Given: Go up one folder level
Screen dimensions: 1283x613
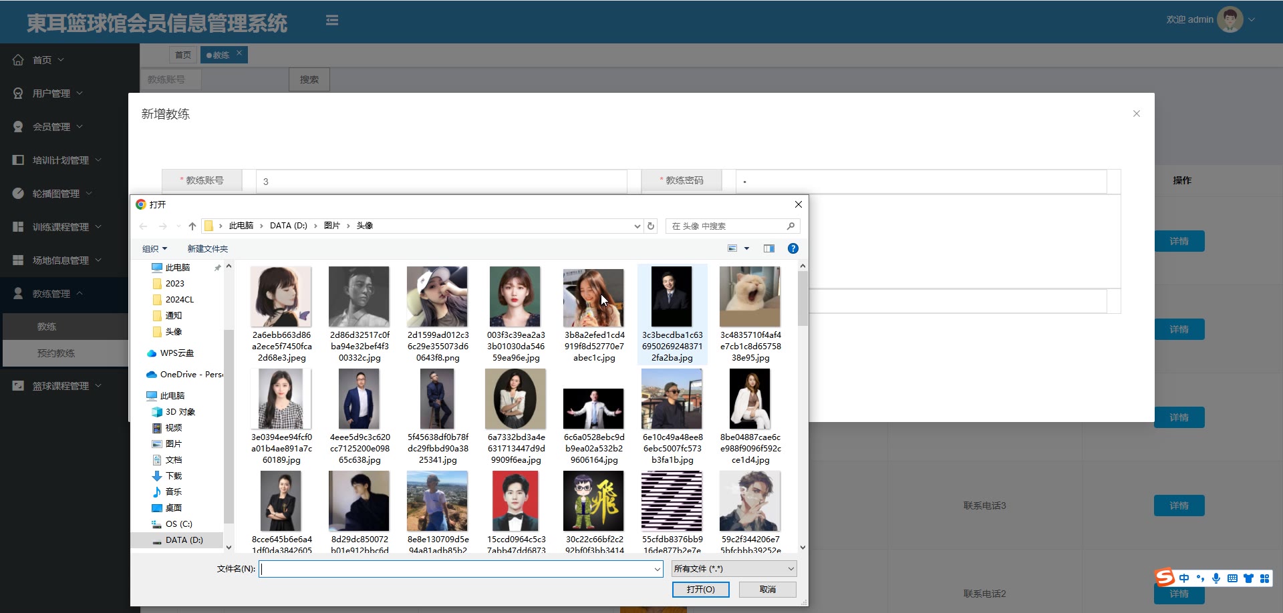Looking at the screenshot, I should pyautogui.click(x=192, y=226).
